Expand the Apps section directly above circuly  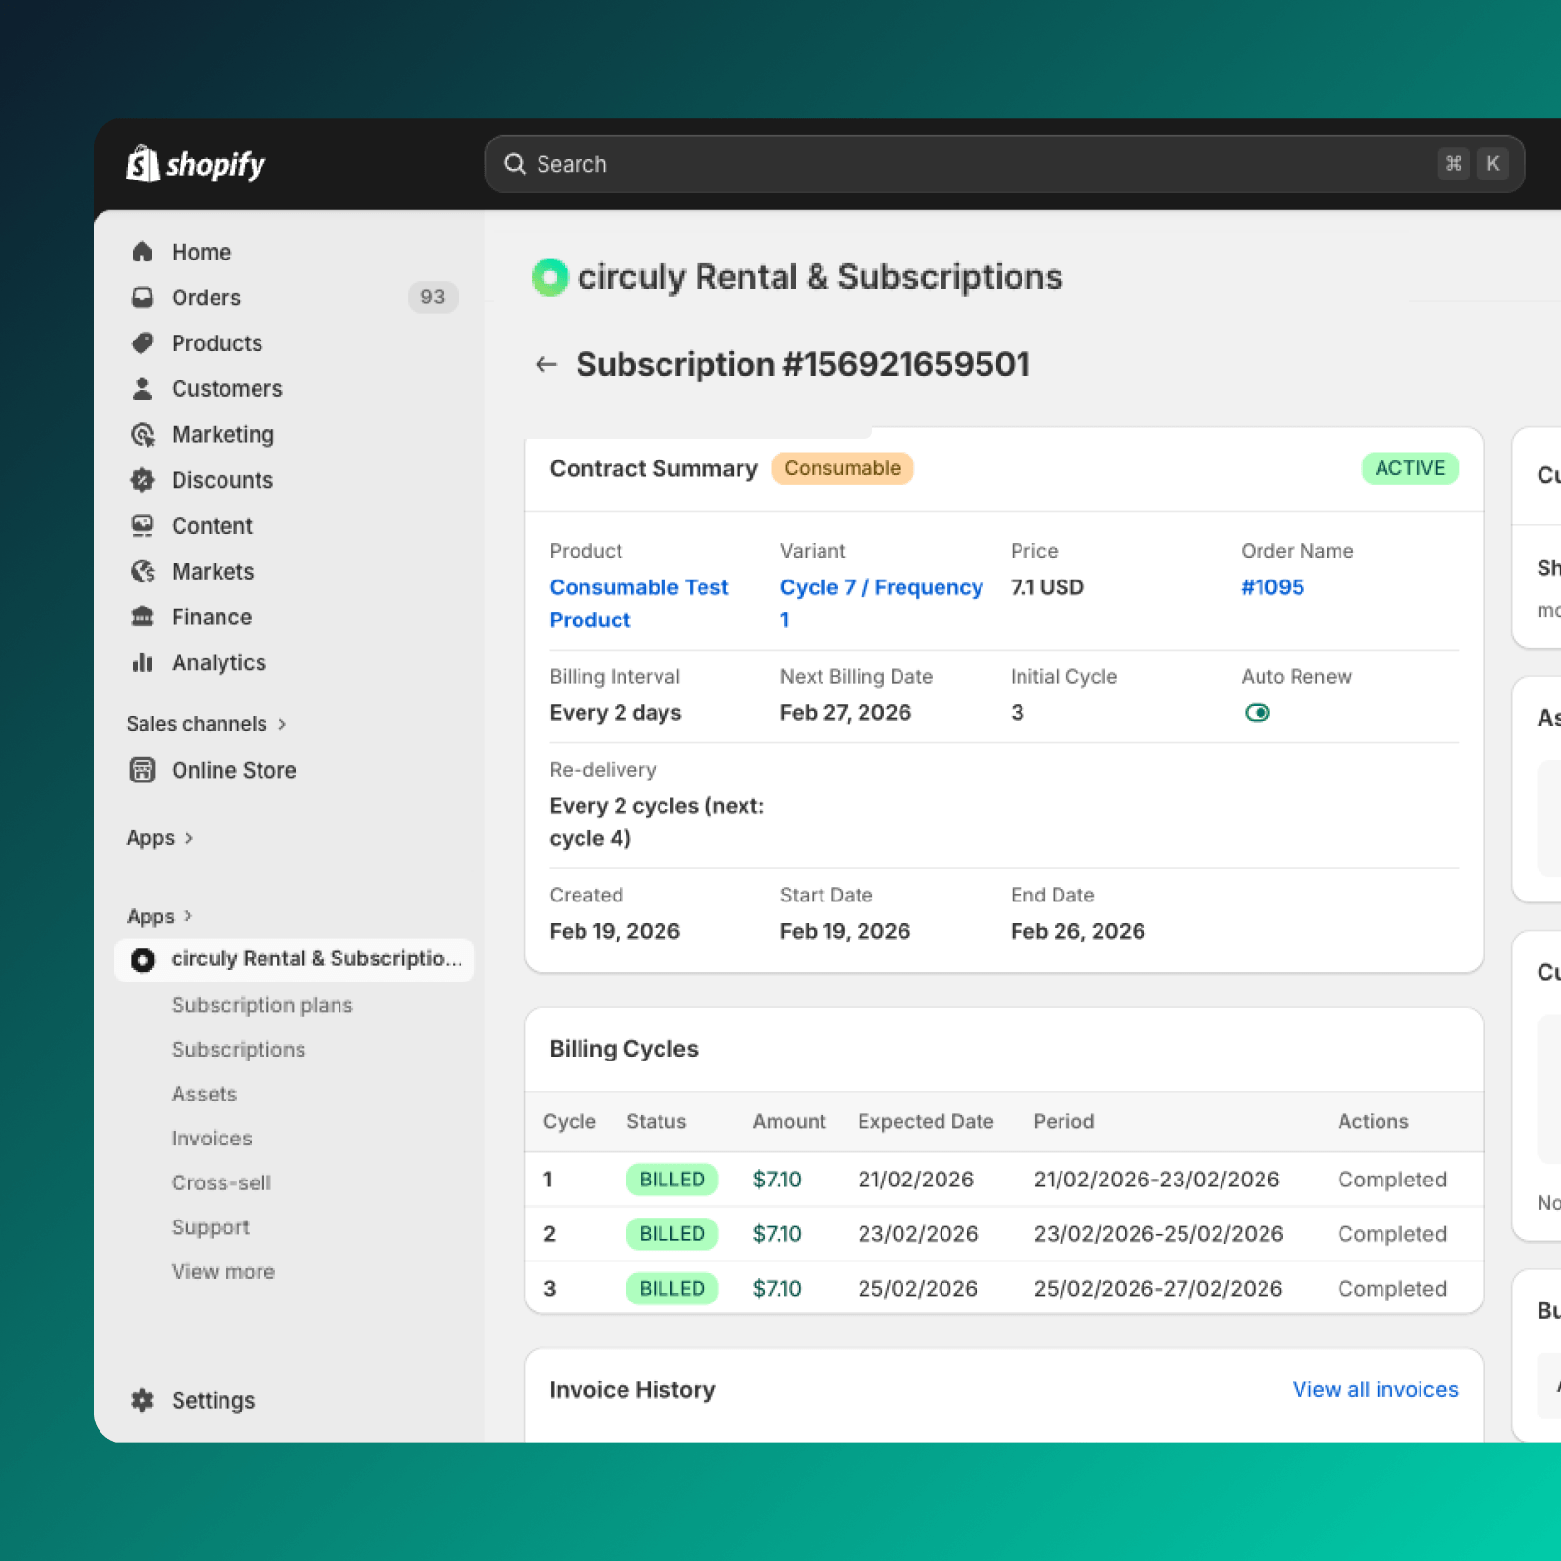[x=160, y=916]
